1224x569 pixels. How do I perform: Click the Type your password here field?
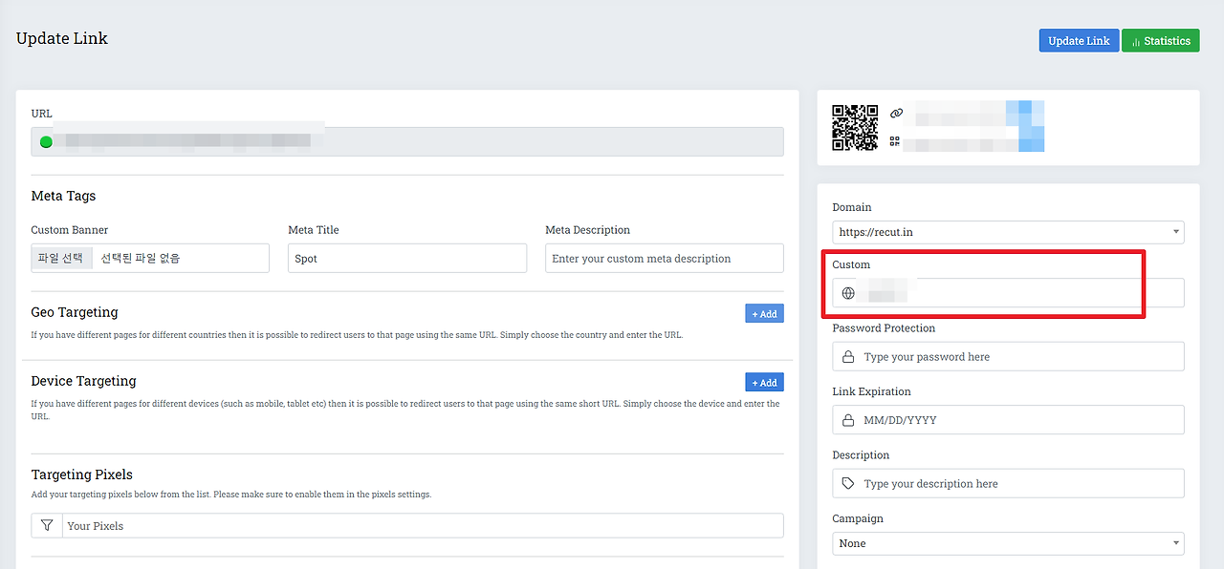click(1008, 356)
